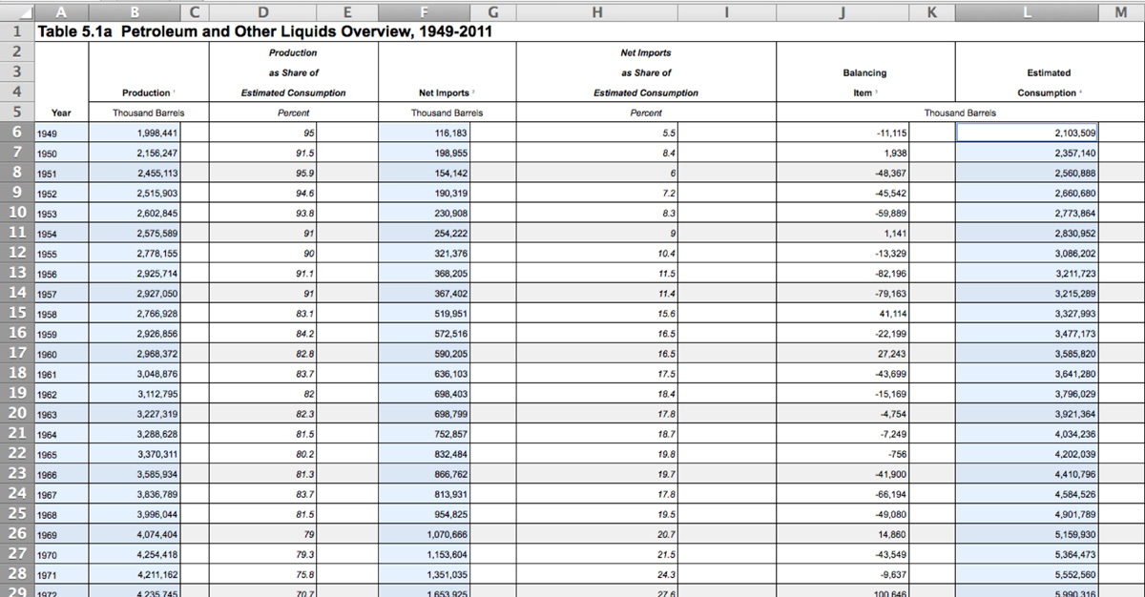Click balancing item value -11,115
The height and width of the screenshot is (597, 1145).
click(843, 133)
